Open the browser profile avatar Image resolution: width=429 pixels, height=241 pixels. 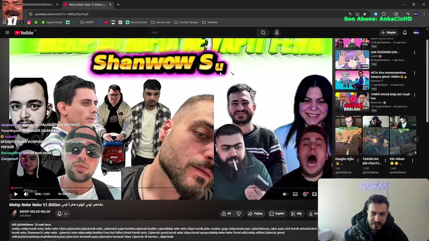coord(416,14)
